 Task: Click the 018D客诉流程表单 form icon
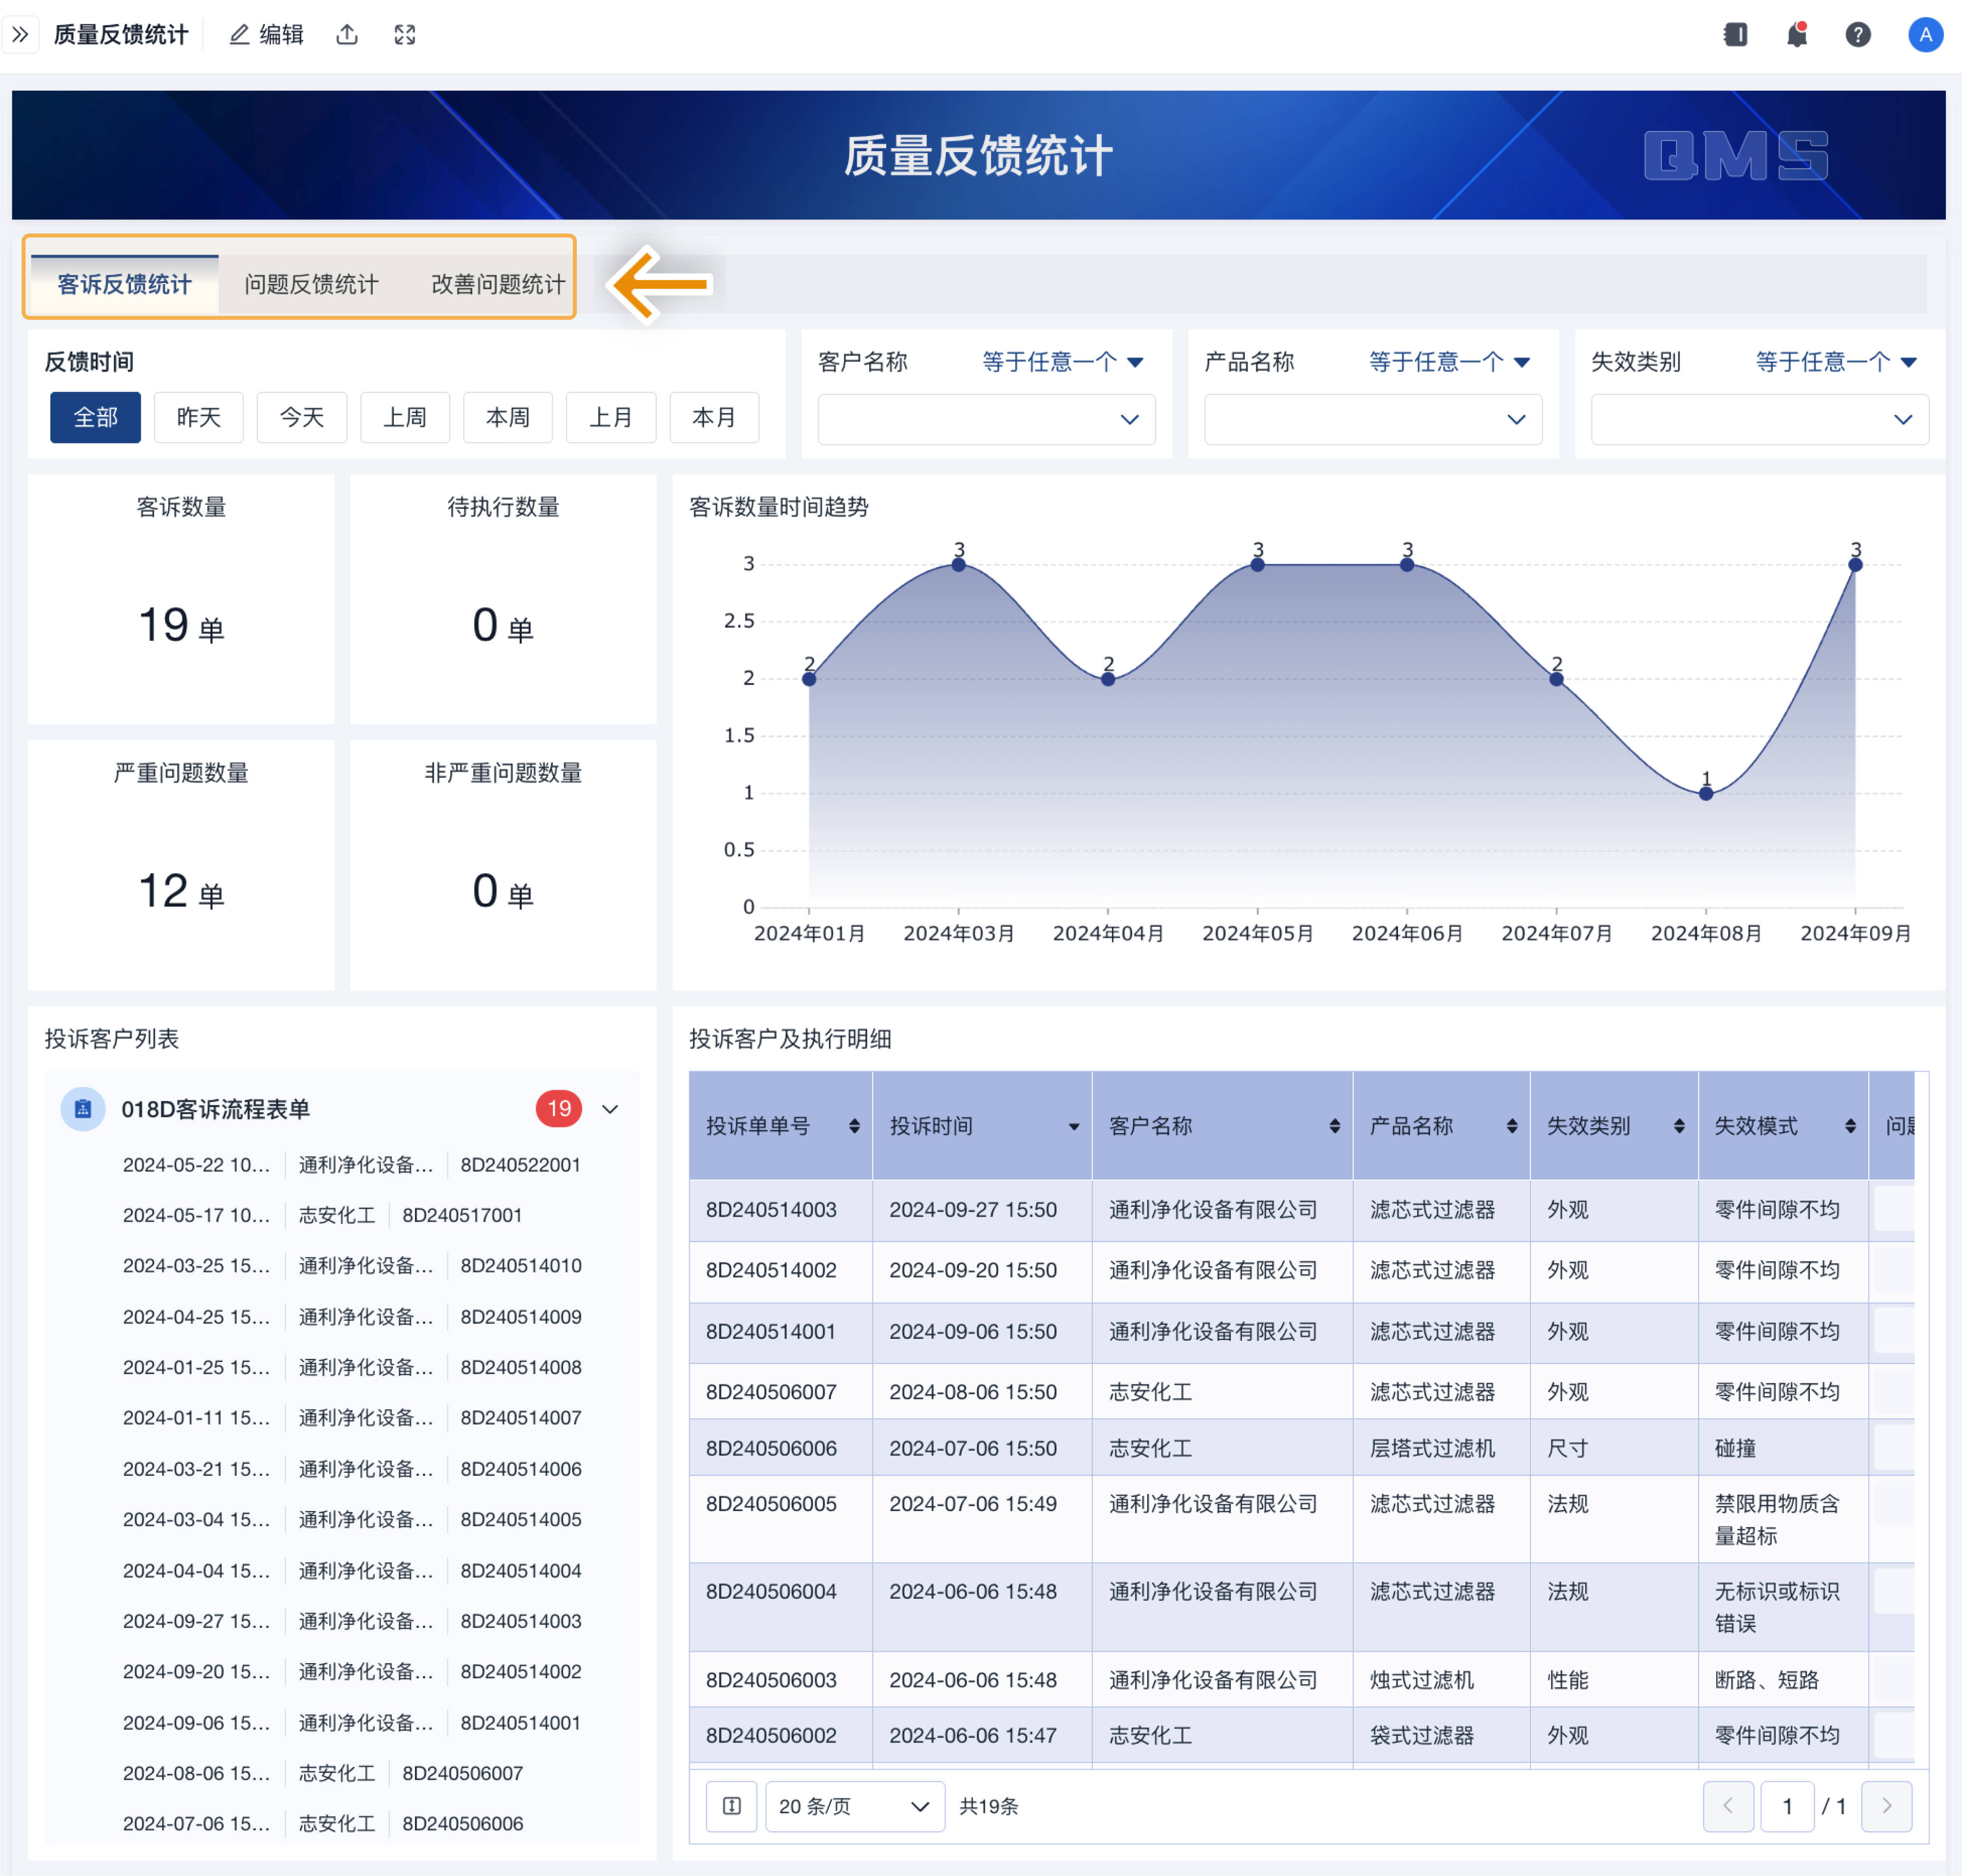pos(83,1109)
